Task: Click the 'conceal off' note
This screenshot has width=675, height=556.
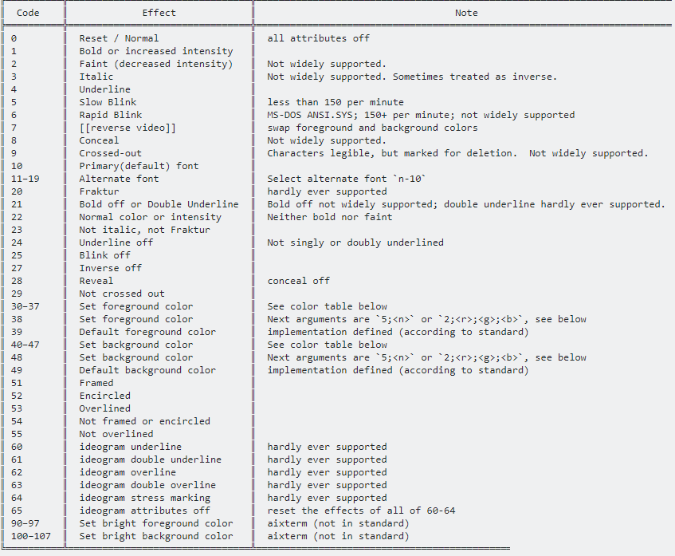Action: pyautogui.click(x=298, y=281)
